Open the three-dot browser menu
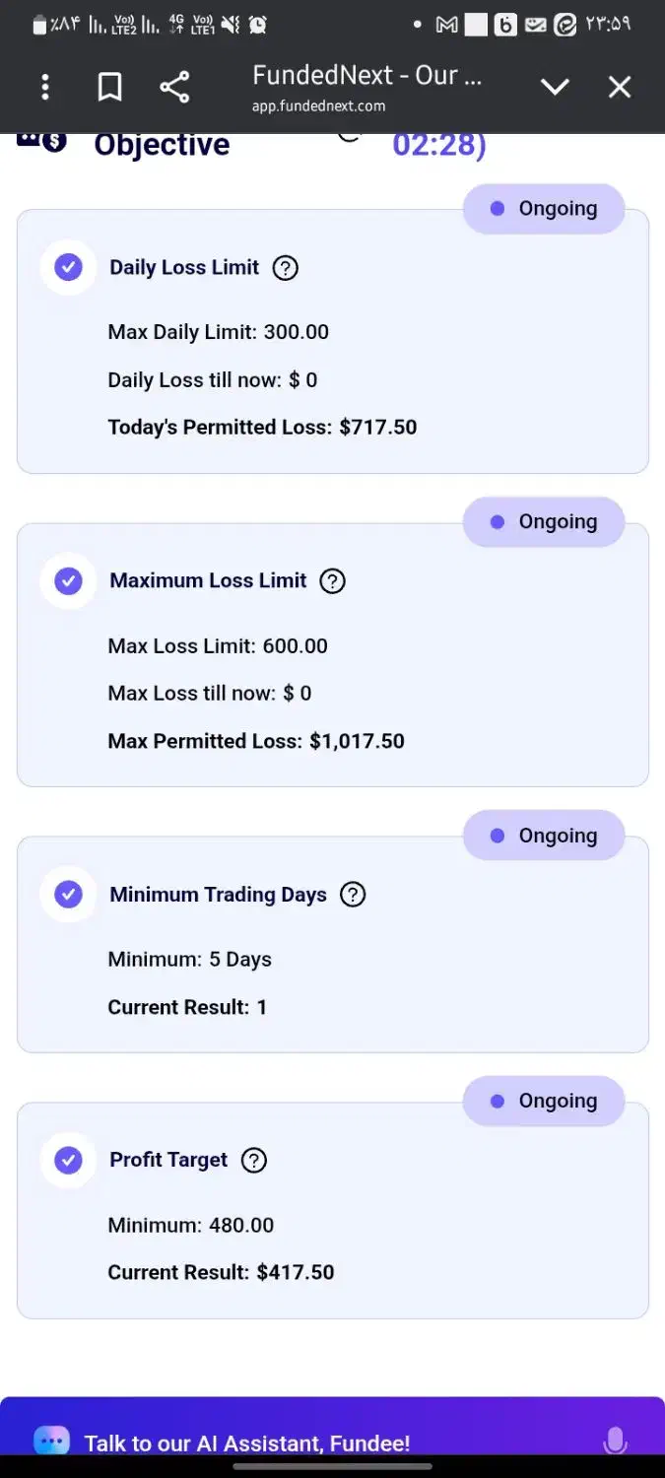The image size is (665, 1478). [45, 88]
